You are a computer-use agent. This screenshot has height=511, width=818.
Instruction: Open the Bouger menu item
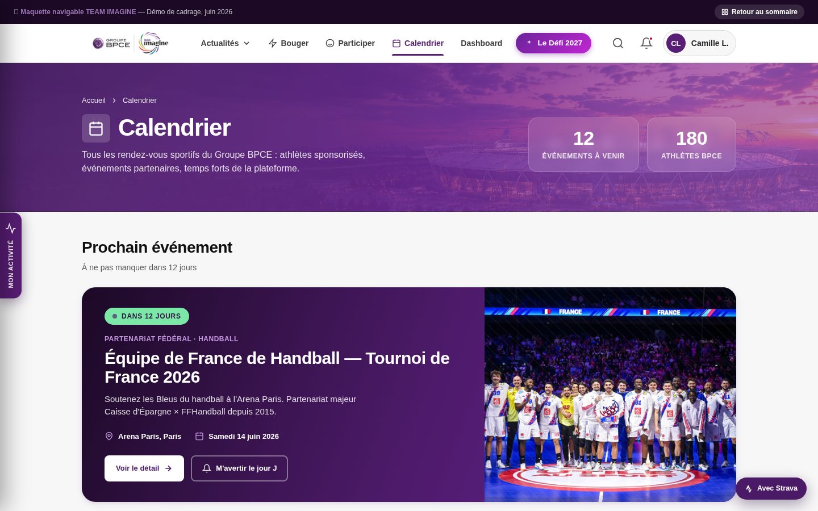coord(288,43)
